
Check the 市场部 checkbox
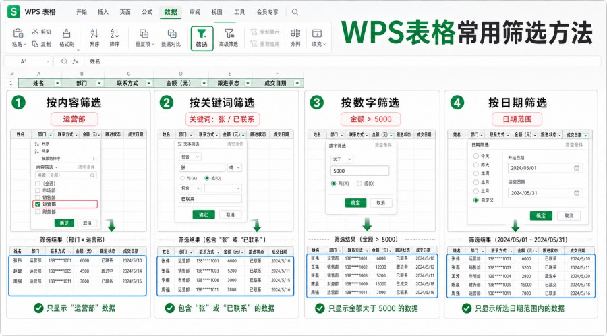point(38,190)
